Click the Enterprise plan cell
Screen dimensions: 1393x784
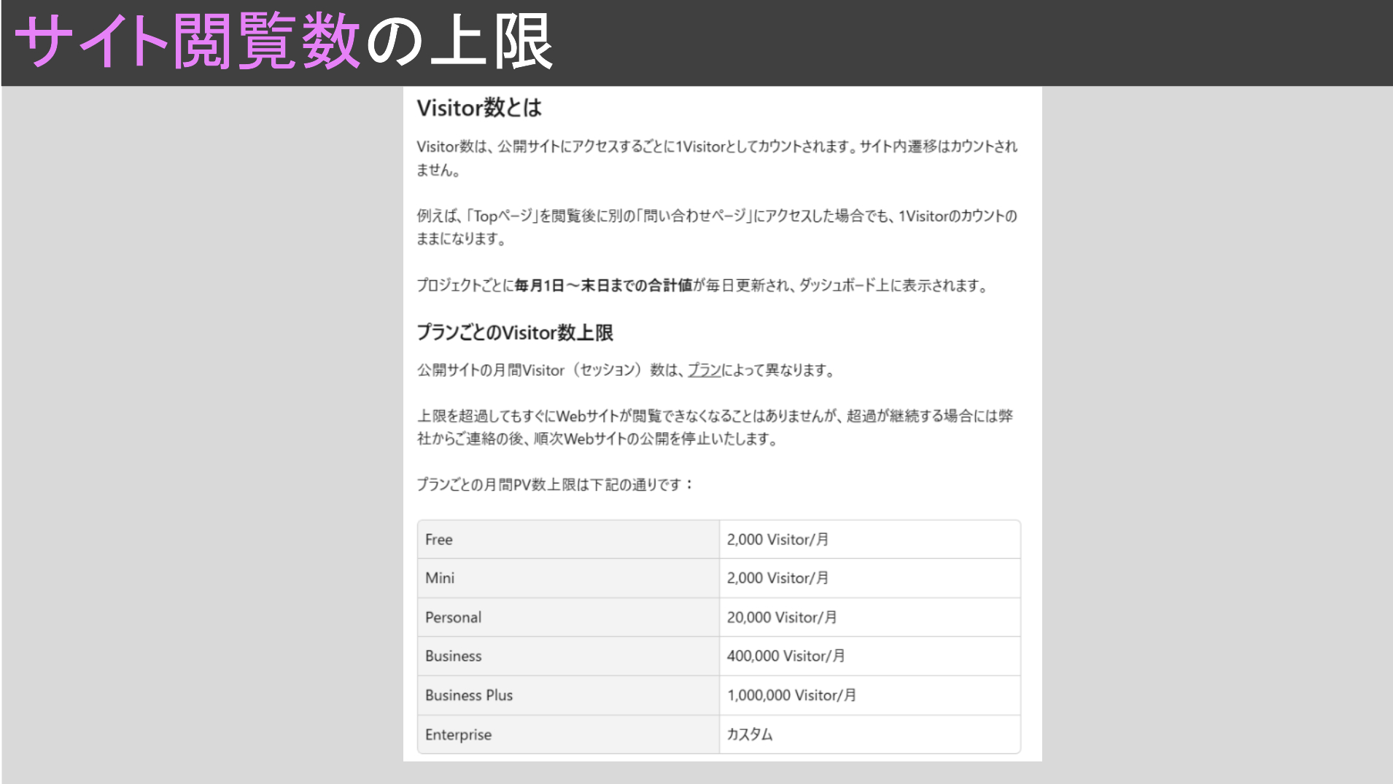pos(568,734)
